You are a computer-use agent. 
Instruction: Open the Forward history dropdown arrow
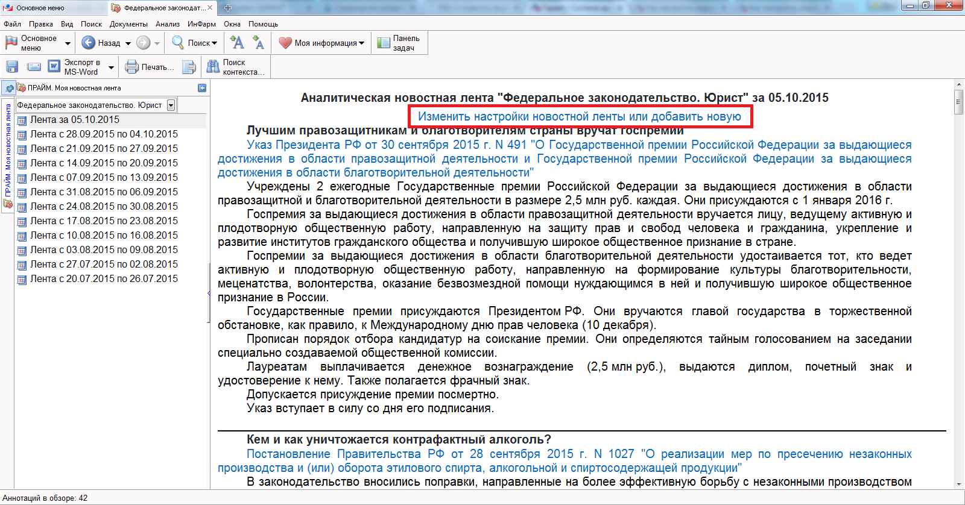tap(157, 43)
